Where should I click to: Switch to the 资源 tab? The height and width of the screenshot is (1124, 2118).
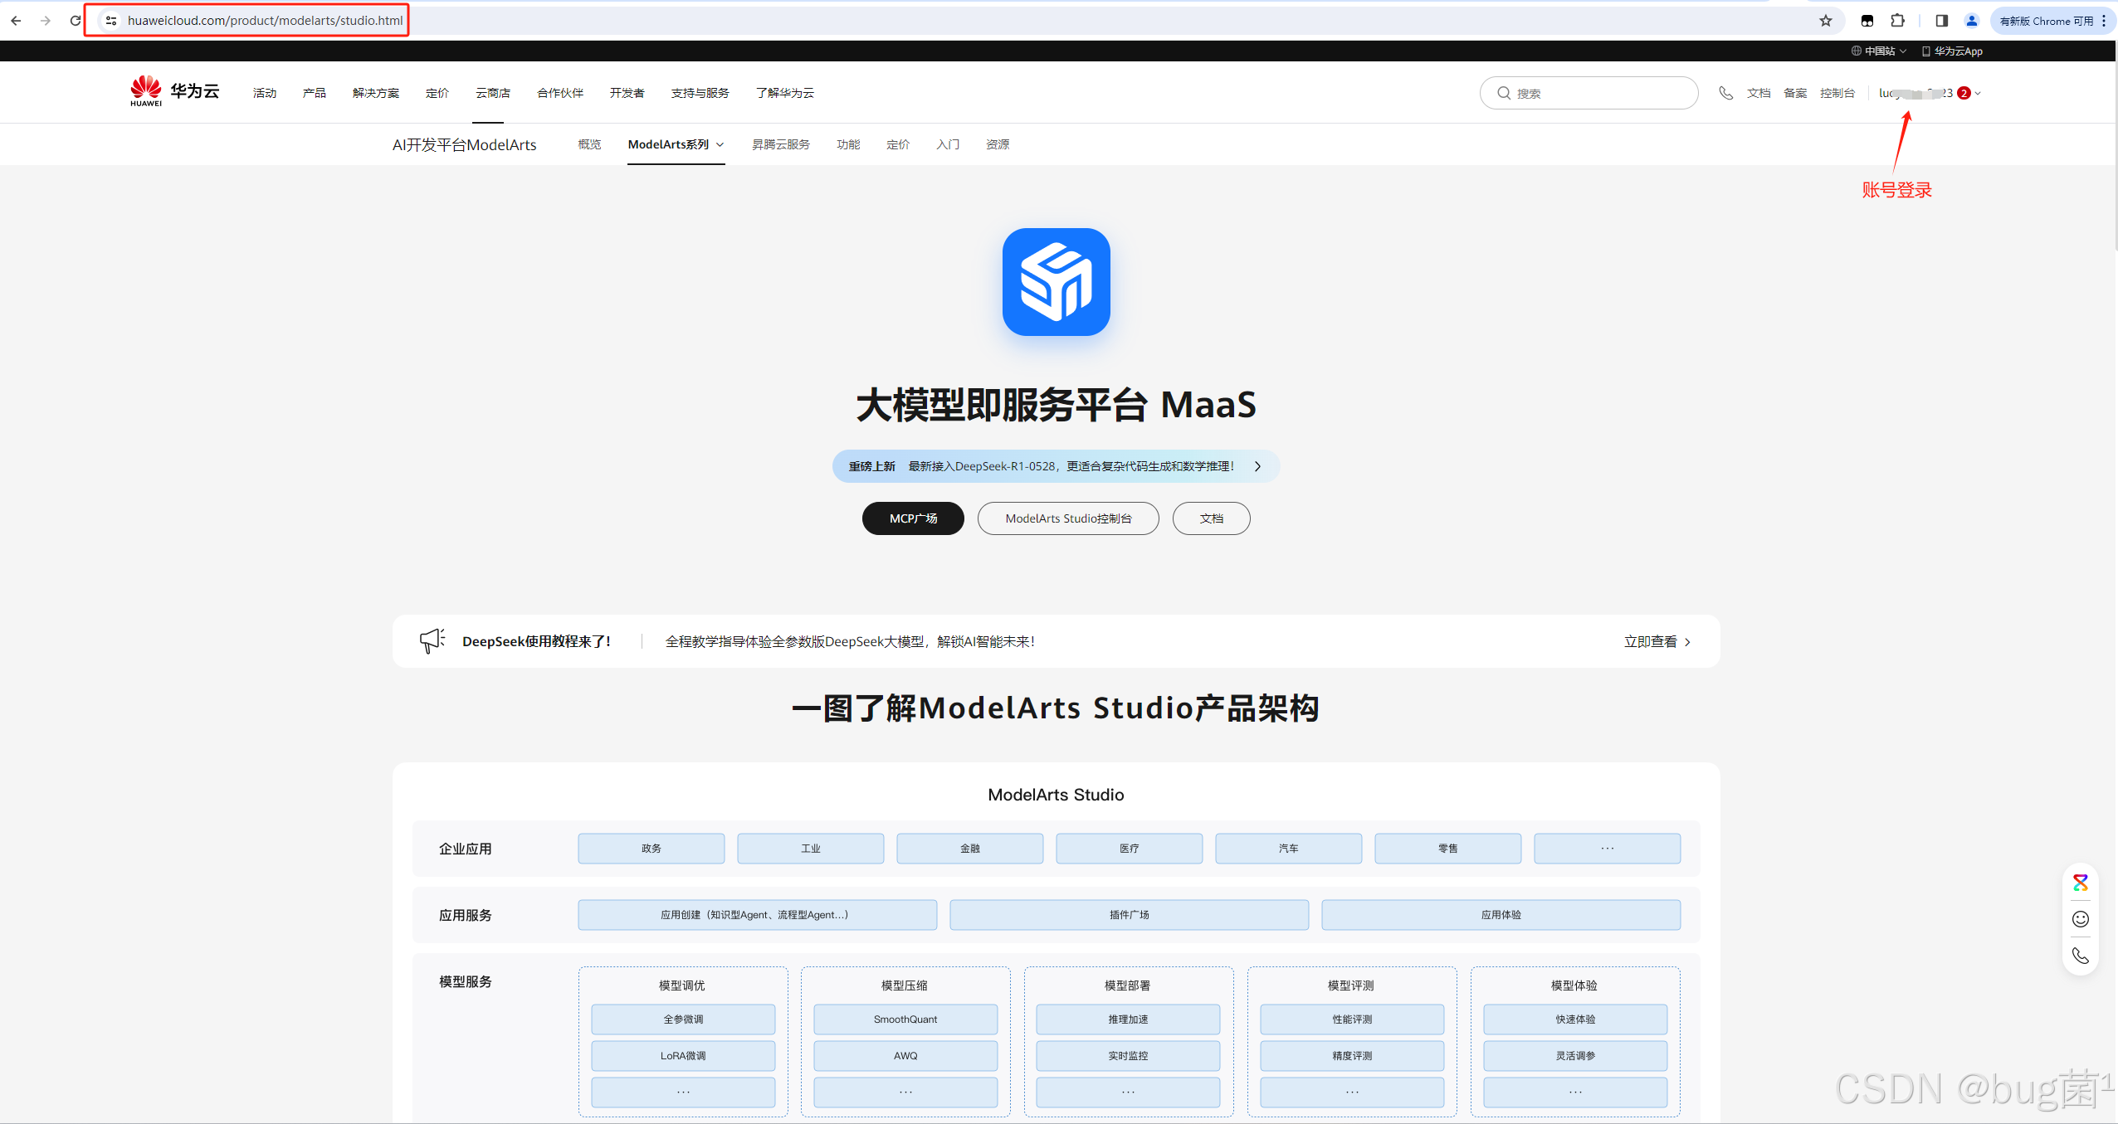(x=998, y=144)
